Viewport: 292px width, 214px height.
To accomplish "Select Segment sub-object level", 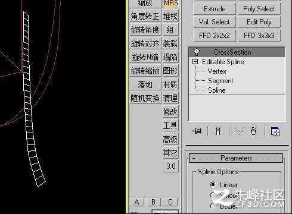I will pyautogui.click(x=220, y=81).
